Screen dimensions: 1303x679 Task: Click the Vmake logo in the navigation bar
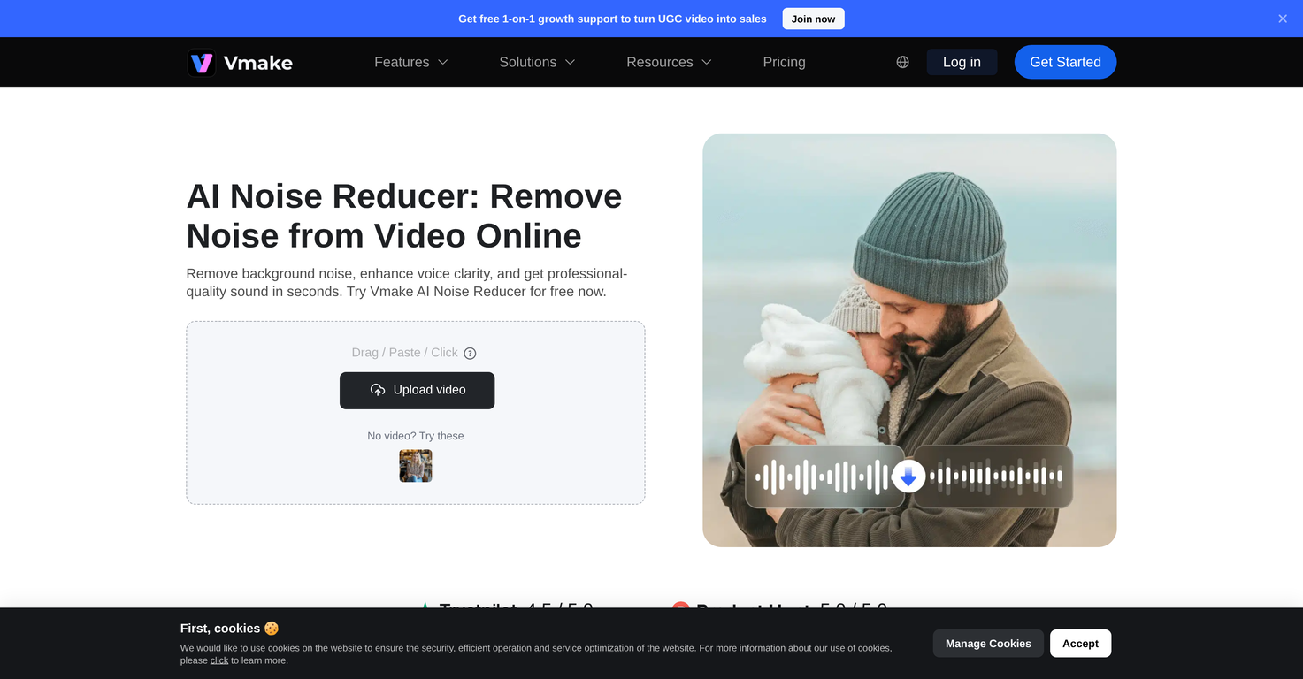(x=240, y=62)
